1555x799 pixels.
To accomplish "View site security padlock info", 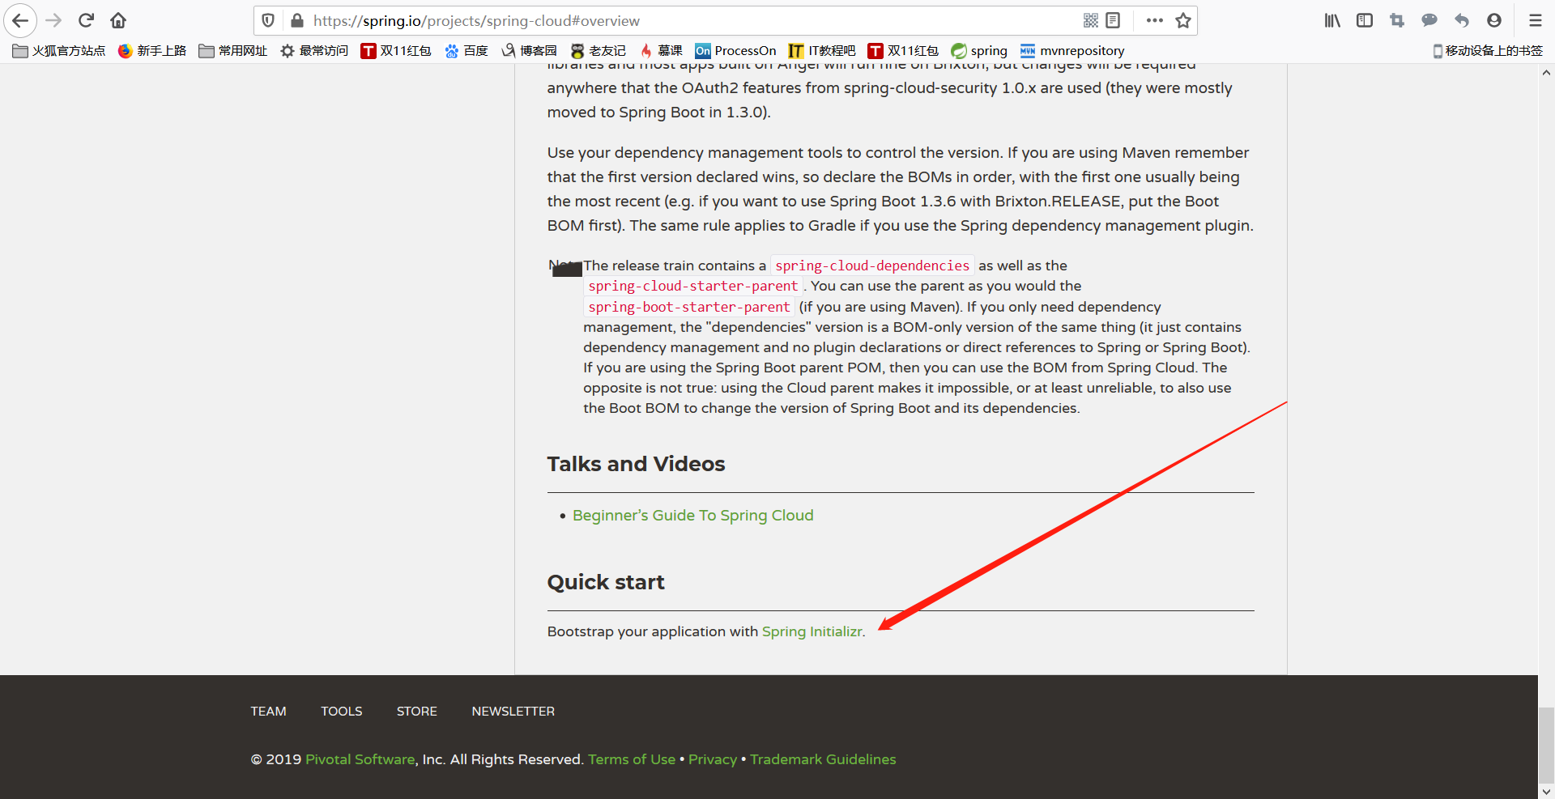I will coord(296,20).
